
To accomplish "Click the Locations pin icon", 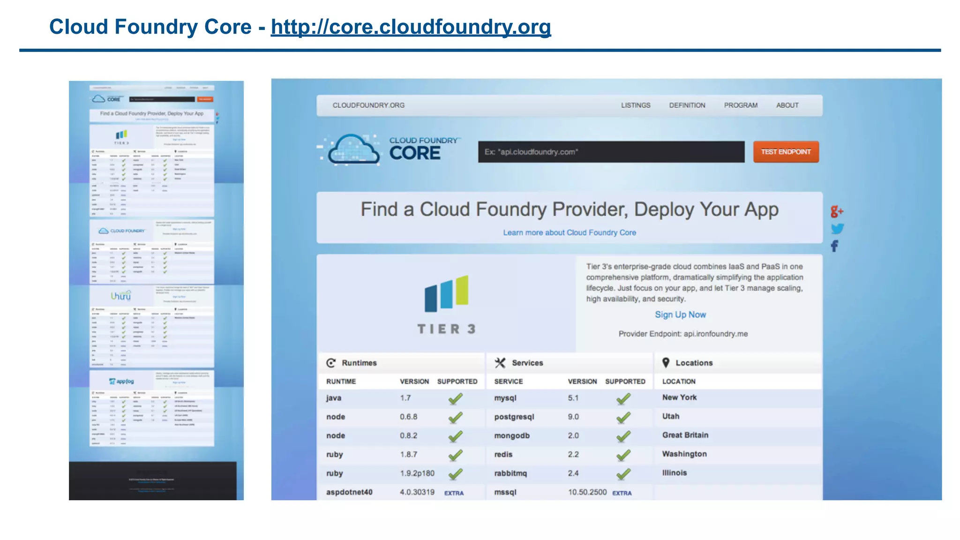I will [x=666, y=362].
